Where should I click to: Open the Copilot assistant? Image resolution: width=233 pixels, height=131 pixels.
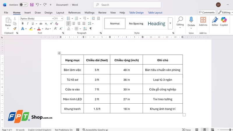[224, 22]
